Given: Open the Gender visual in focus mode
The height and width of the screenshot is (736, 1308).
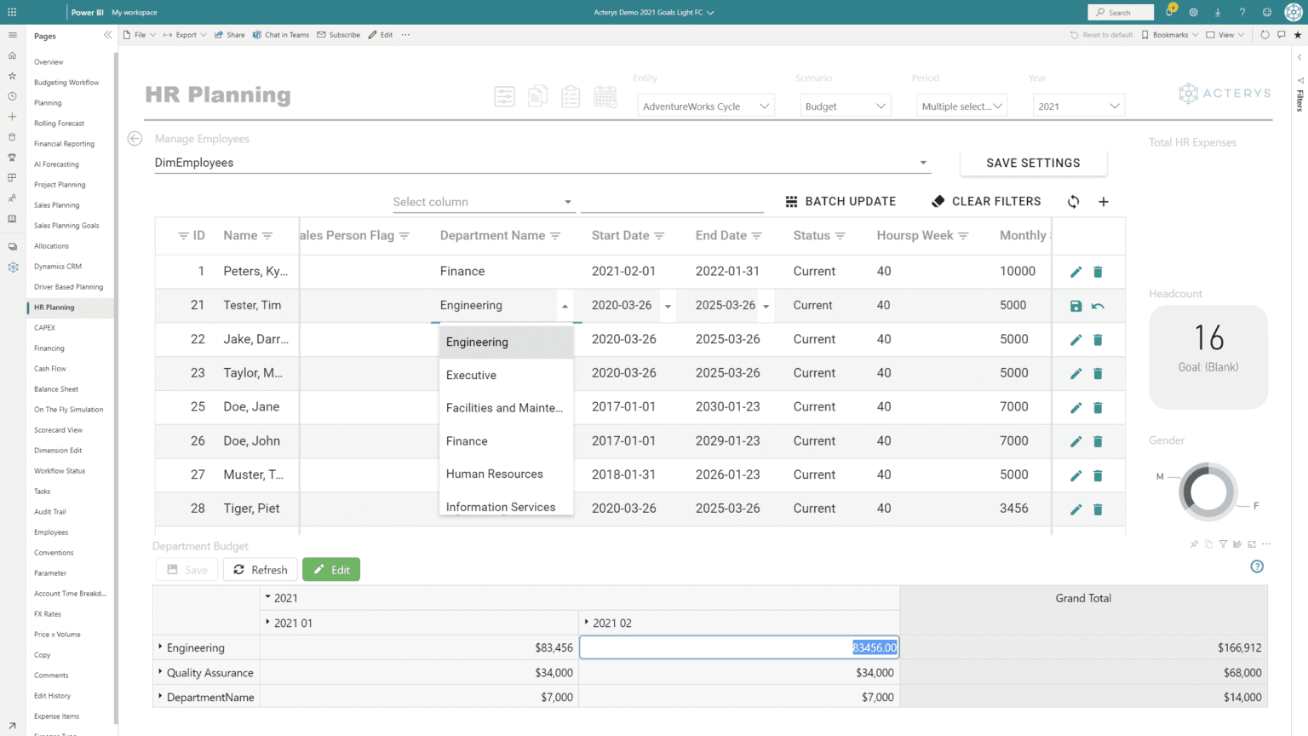Looking at the screenshot, I should pos(1251,543).
